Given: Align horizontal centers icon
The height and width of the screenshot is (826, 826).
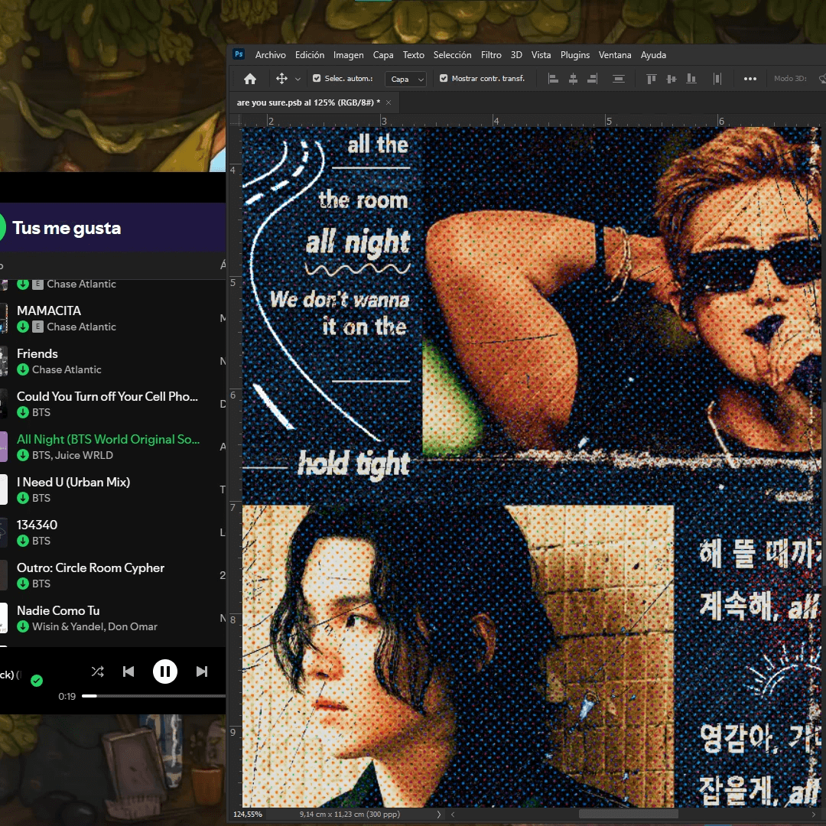Looking at the screenshot, I should click(573, 79).
